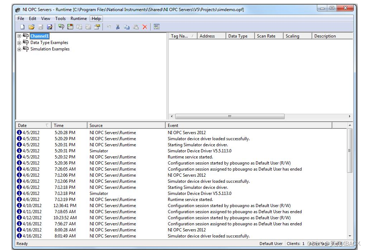
Task: Copy selection with the Copy icon
Action: [x=127, y=27]
